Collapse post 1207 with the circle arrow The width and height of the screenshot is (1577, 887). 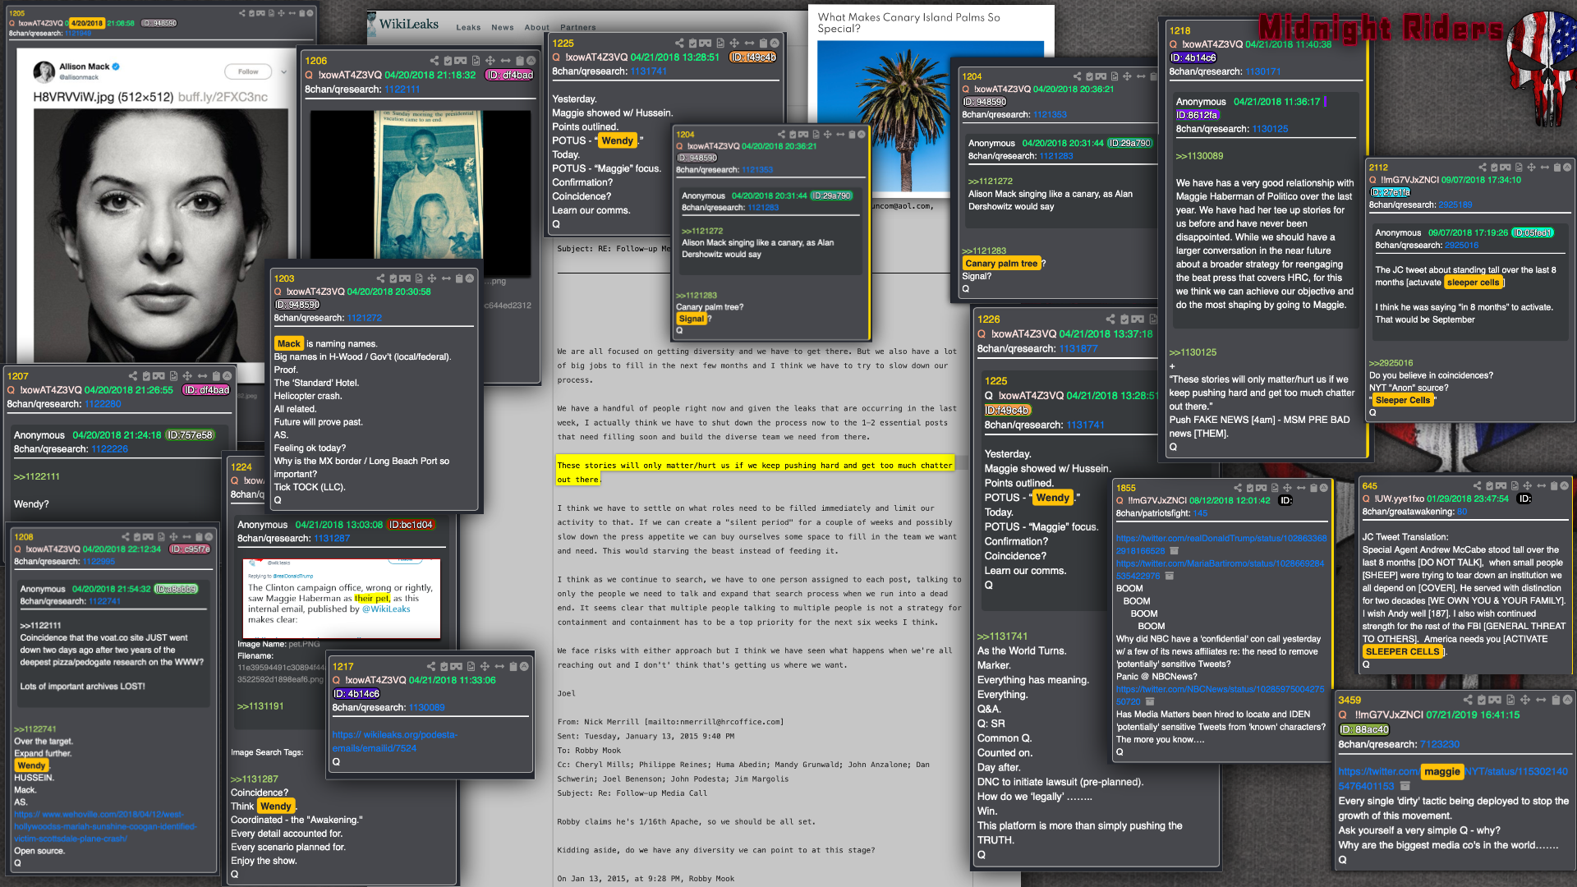click(x=227, y=376)
